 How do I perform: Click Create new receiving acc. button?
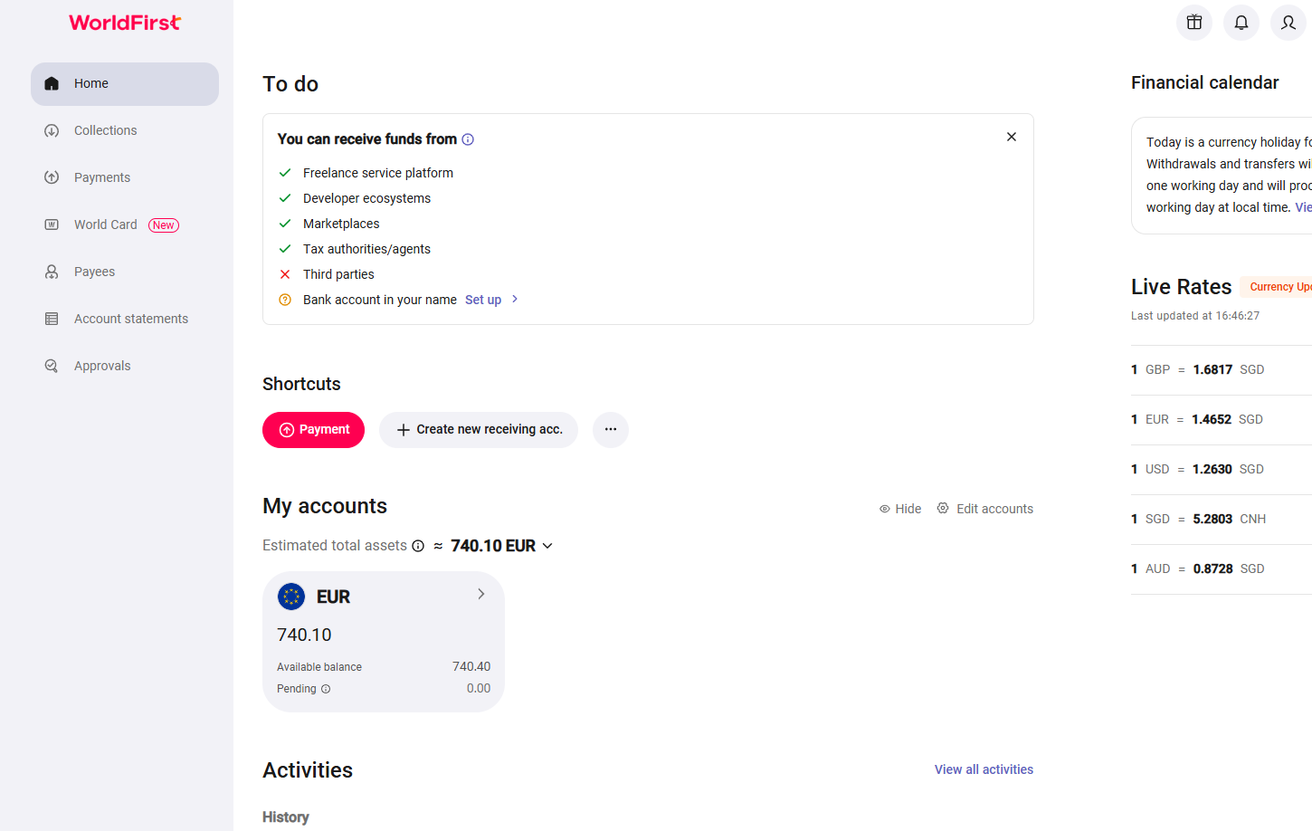(x=479, y=430)
